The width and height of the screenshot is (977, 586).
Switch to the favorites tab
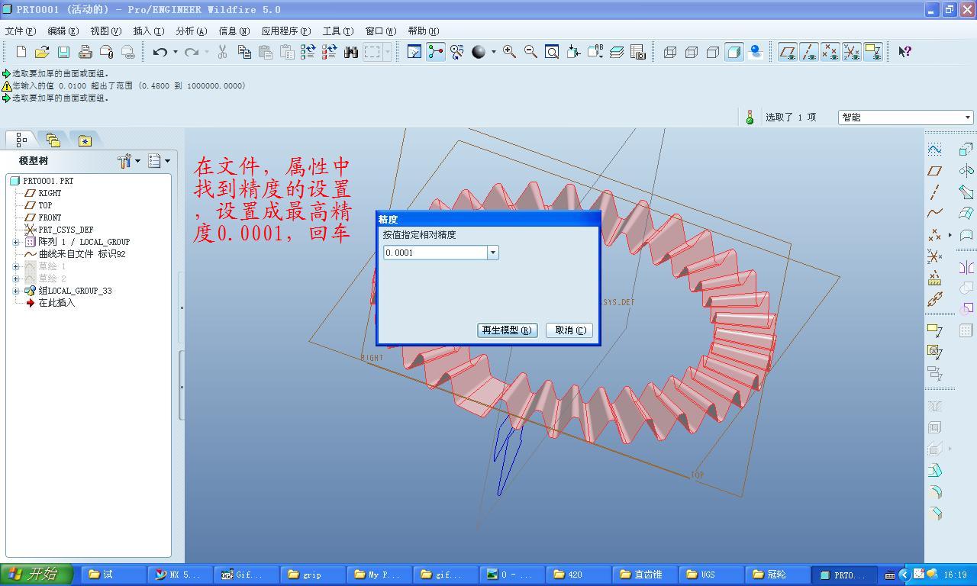pos(85,140)
